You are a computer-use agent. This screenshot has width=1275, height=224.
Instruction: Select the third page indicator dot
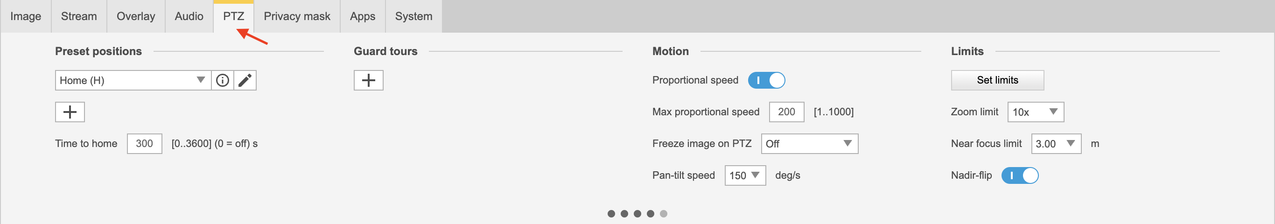pyautogui.click(x=637, y=214)
